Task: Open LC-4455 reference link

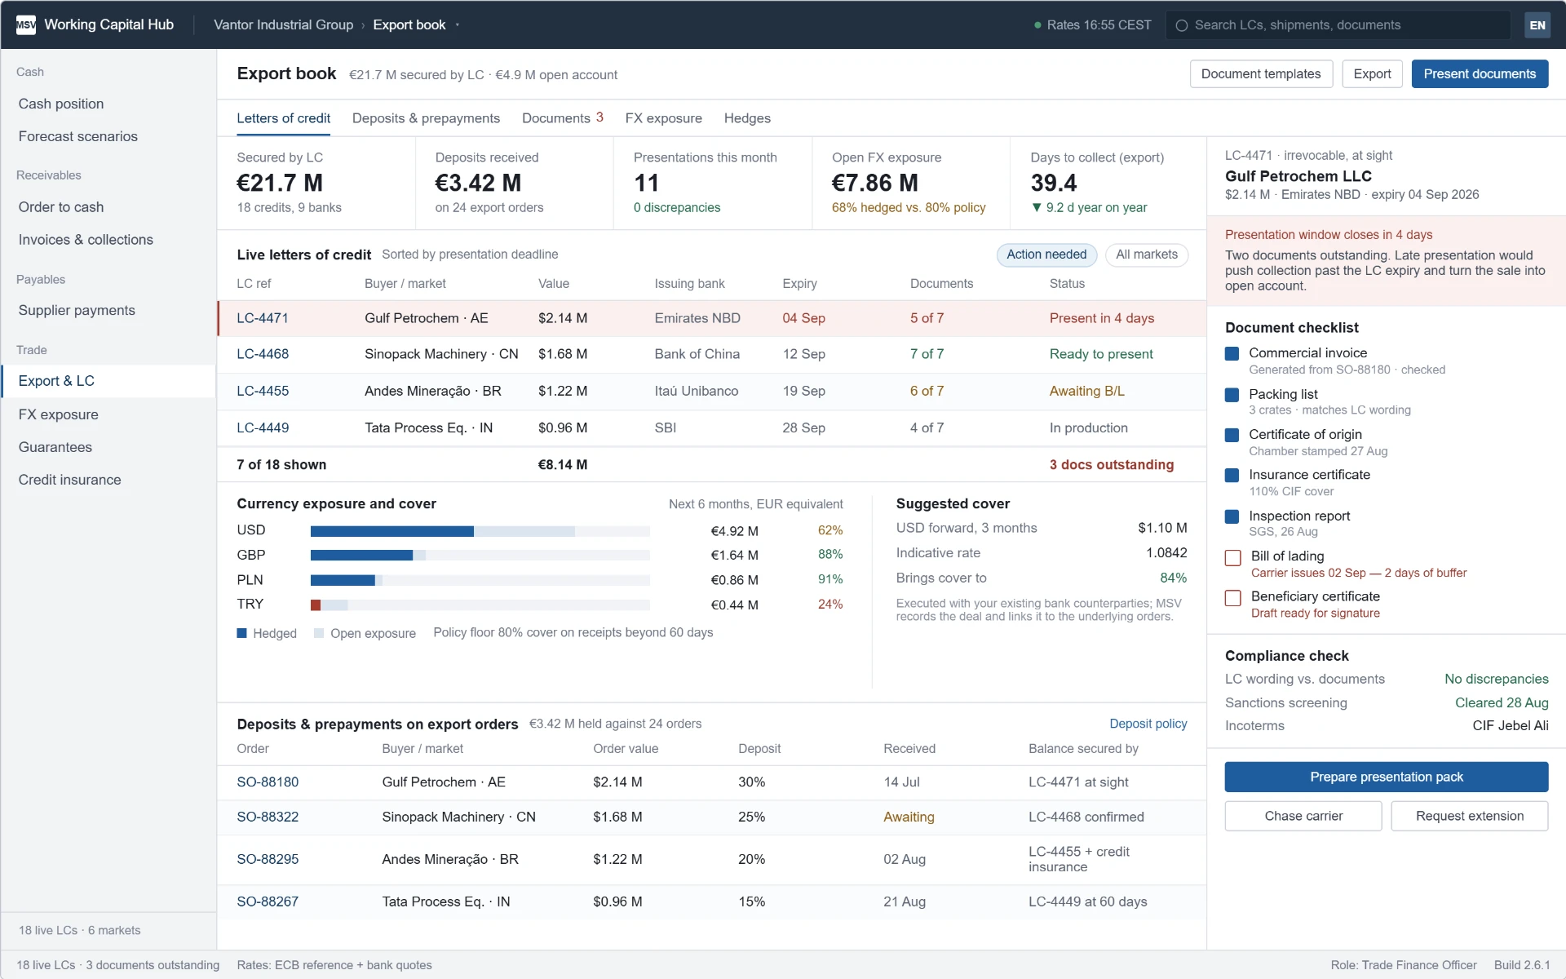Action: pyautogui.click(x=263, y=391)
